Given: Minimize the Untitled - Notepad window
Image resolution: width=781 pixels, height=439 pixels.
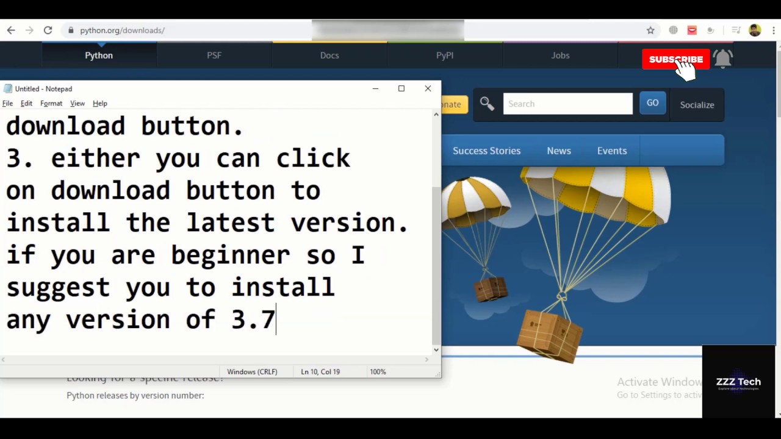Looking at the screenshot, I should 375,88.
